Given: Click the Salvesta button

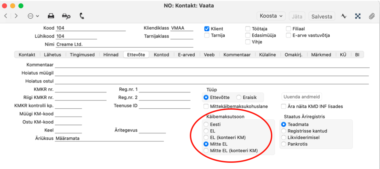Looking at the screenshot, I should [322, 16].
